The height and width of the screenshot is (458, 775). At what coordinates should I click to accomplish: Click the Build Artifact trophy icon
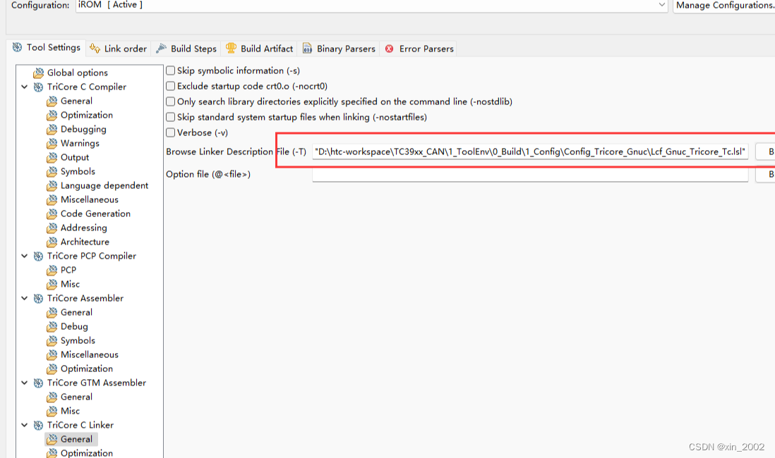(x=231, y=48)
